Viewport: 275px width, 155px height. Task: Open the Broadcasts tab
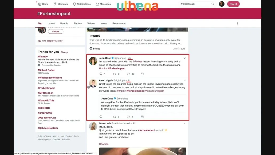click(119, 23)
